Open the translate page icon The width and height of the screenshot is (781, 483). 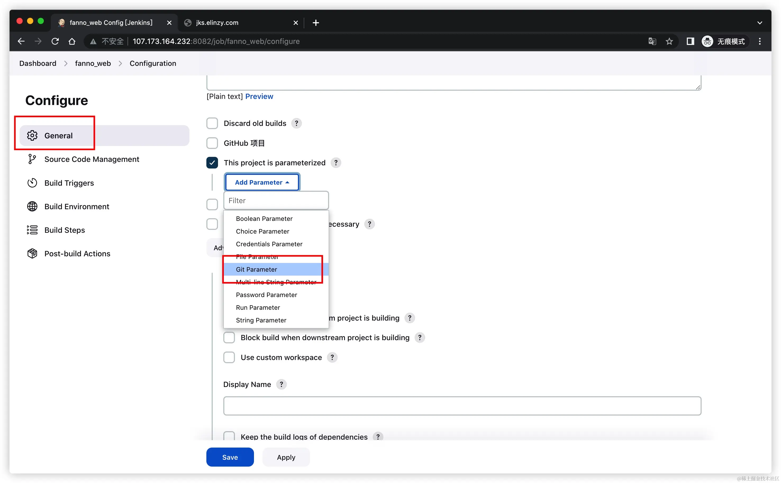652,41
